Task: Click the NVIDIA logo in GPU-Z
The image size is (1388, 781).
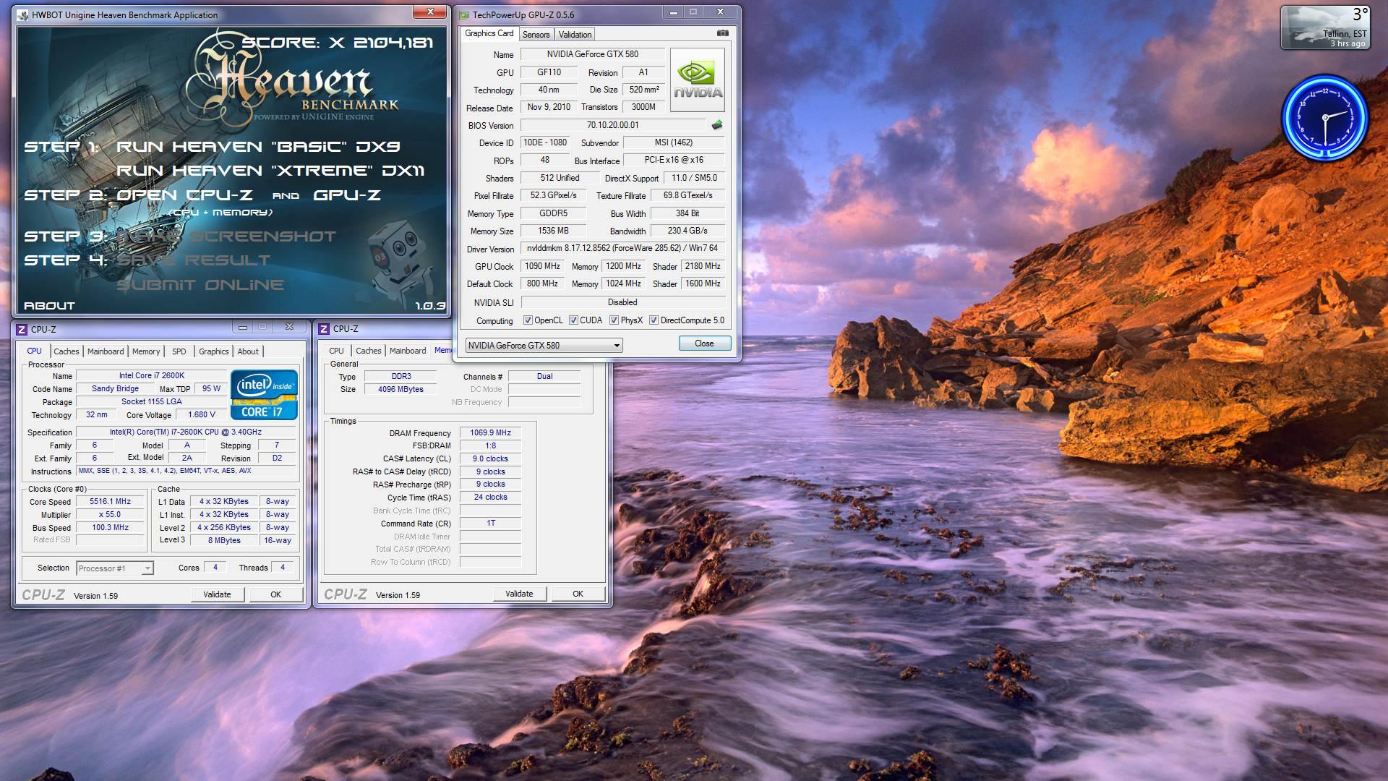Action: pyautogui.click(x=698, y=80)
